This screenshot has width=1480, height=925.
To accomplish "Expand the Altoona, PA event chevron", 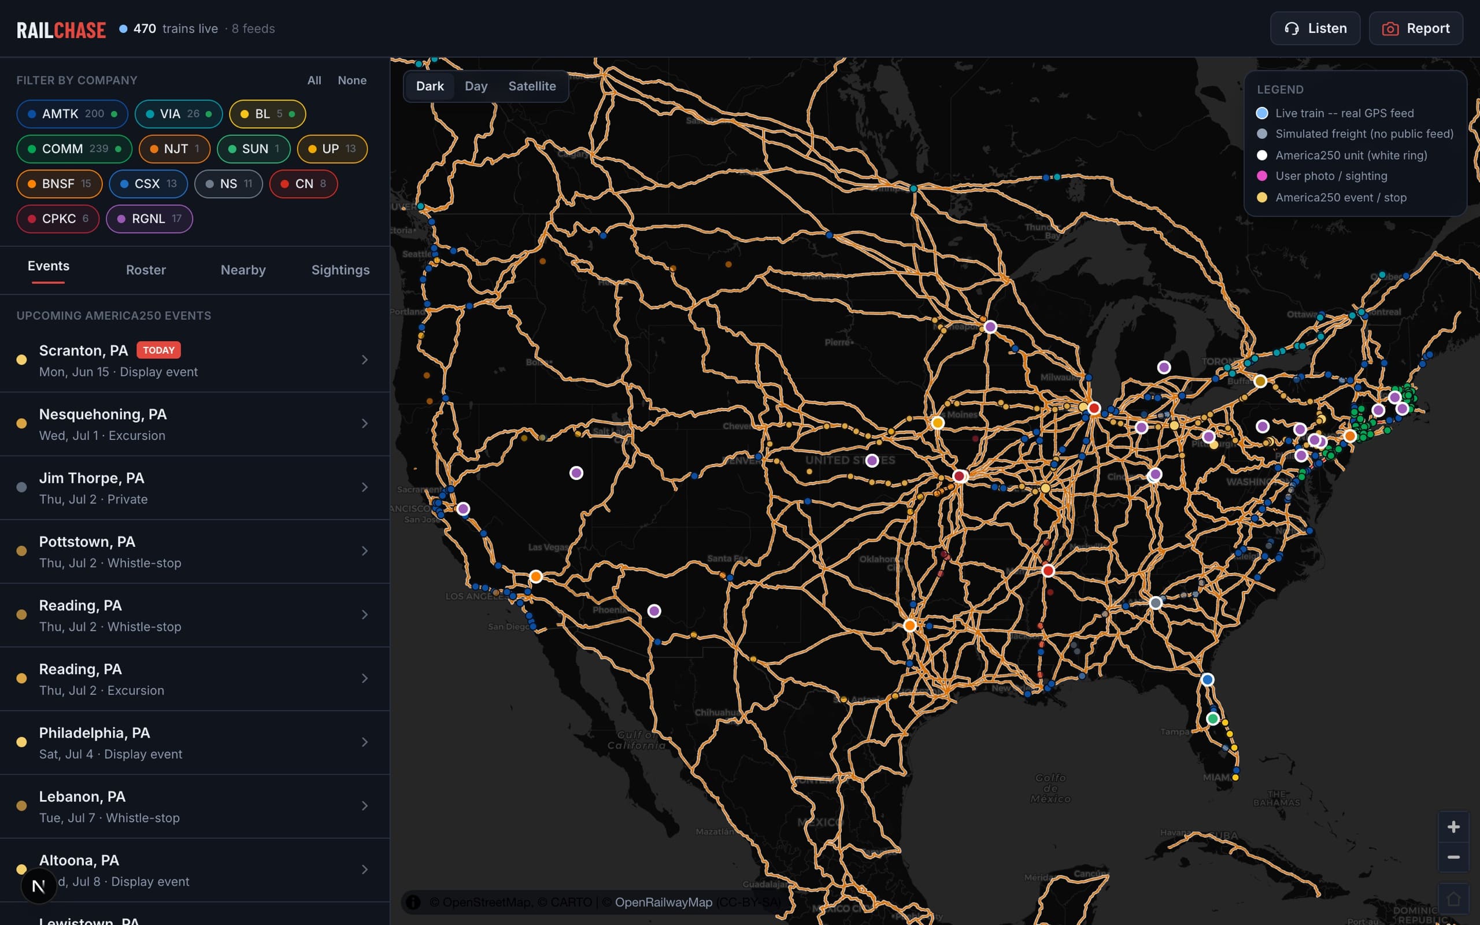I will [x=364, y=869].
